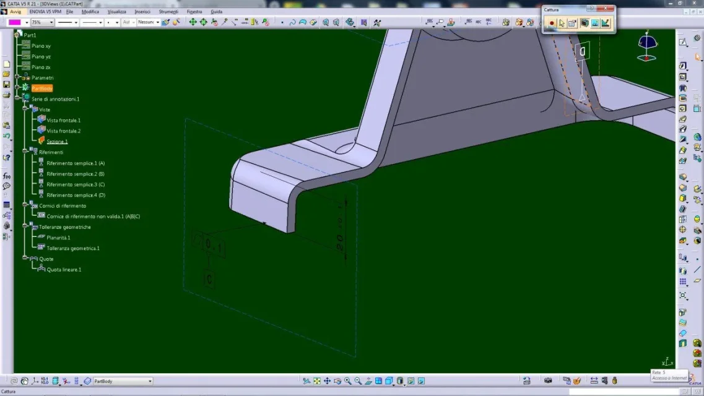Screen dimensions: 704x396
Task: Open the 75% transparency dropdown
Action: pyautogui.click(x=51, y=22)
